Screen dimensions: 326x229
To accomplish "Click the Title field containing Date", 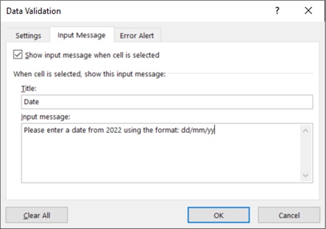I will (166, 102).
